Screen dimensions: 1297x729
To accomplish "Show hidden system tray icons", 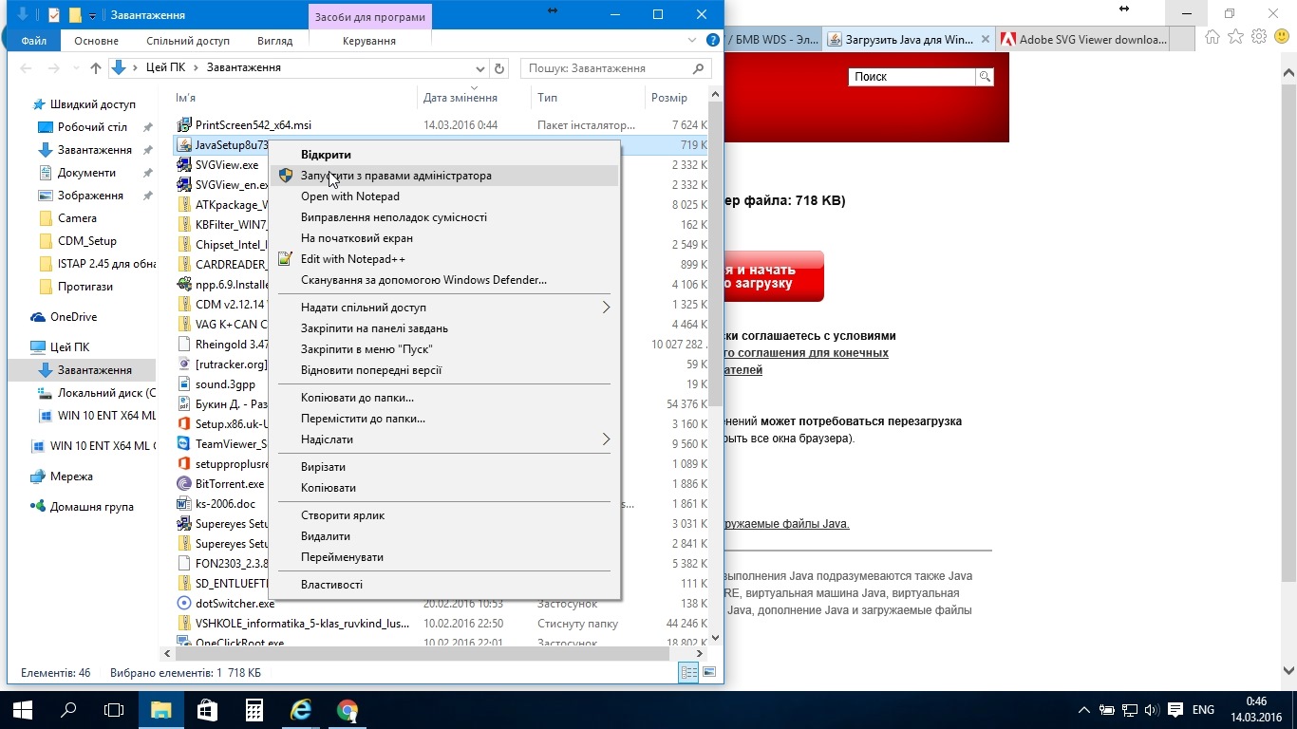I will 1084,709.
